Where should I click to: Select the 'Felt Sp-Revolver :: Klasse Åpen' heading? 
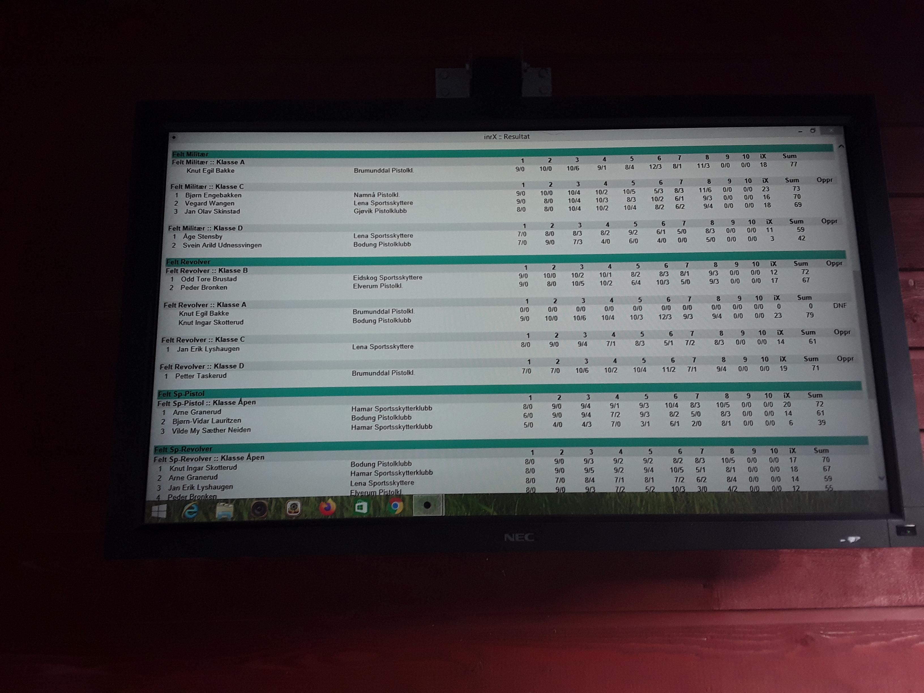[209, 459]
